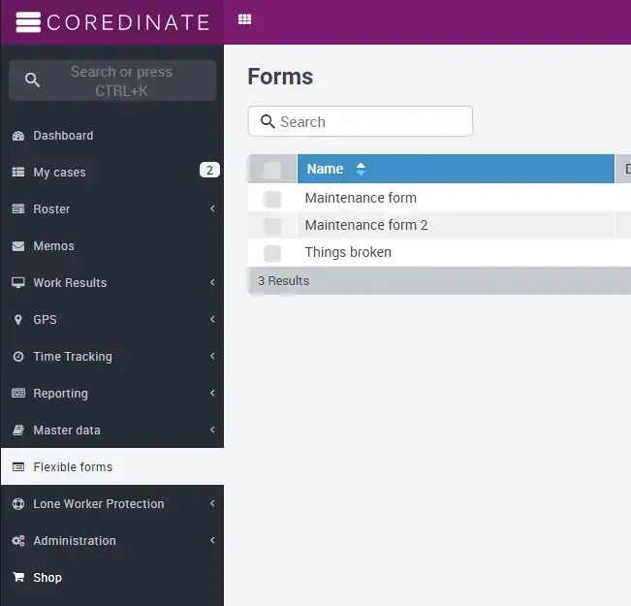Expand the Reporting submenu chevron

tap(212, 393)
